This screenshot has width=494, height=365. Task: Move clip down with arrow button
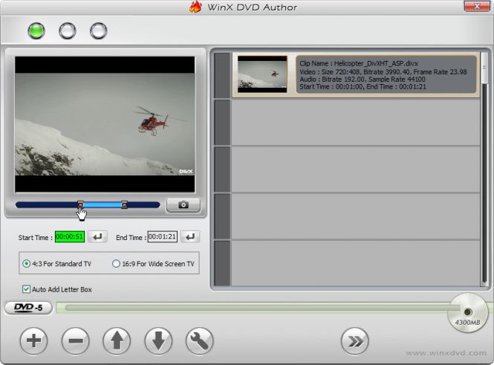158,341
